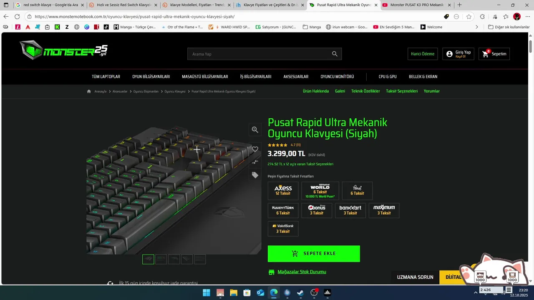Select Maximum 3 Taksit option
The image size is (534, 300).
point(384,210)
